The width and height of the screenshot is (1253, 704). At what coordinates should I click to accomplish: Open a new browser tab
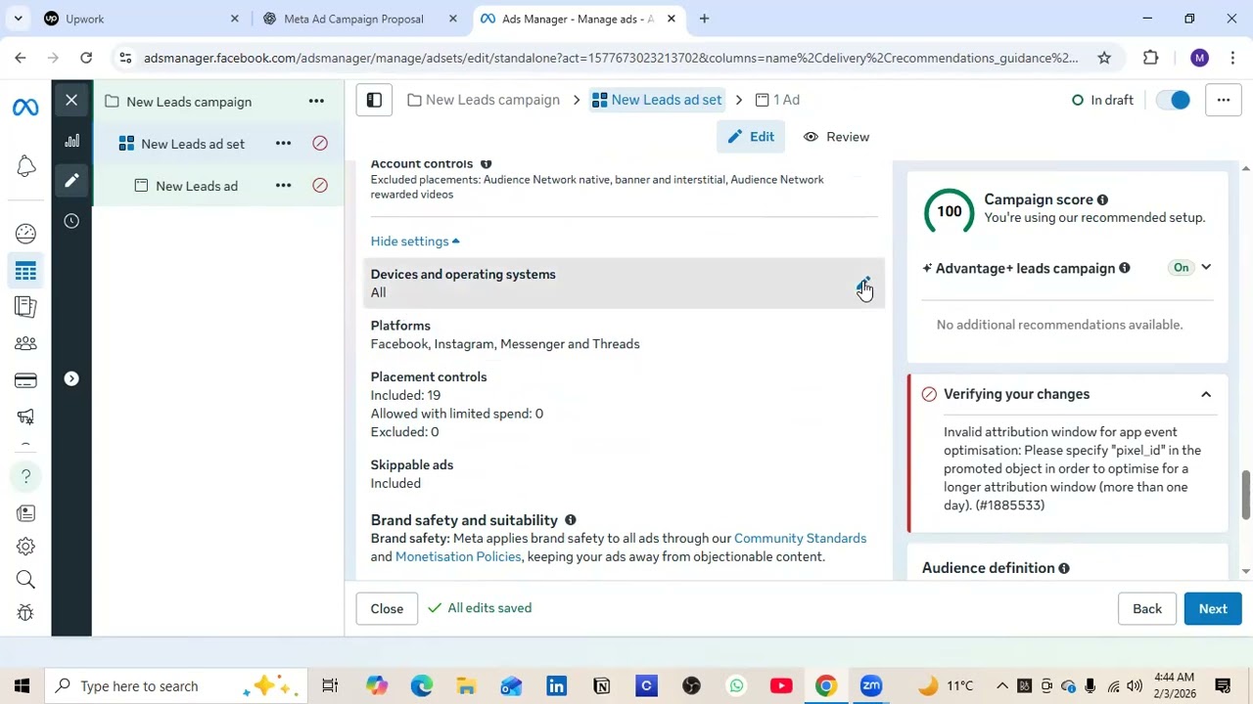(x=704, y=19)
